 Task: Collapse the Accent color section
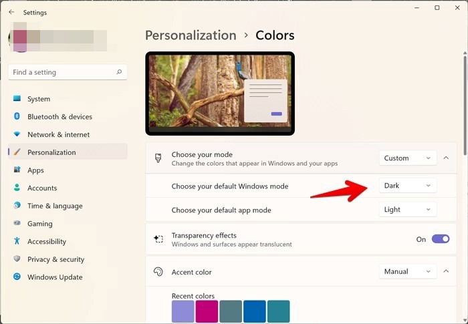click(x=446, y=271)
